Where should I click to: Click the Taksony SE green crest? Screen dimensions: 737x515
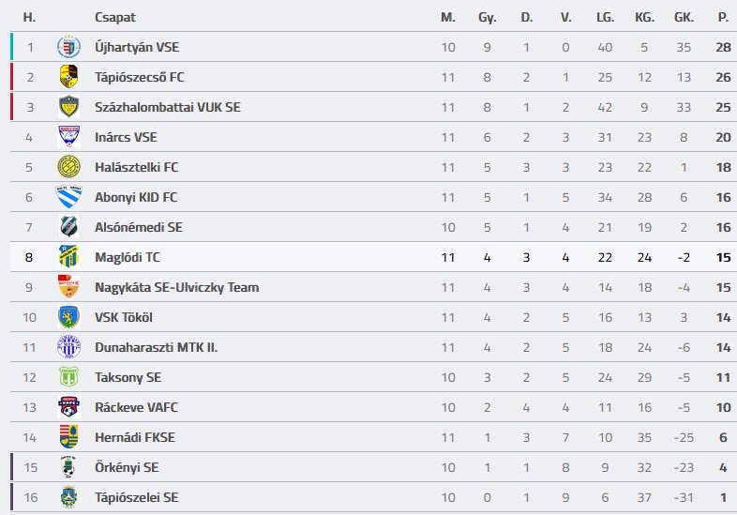(68, 377)
